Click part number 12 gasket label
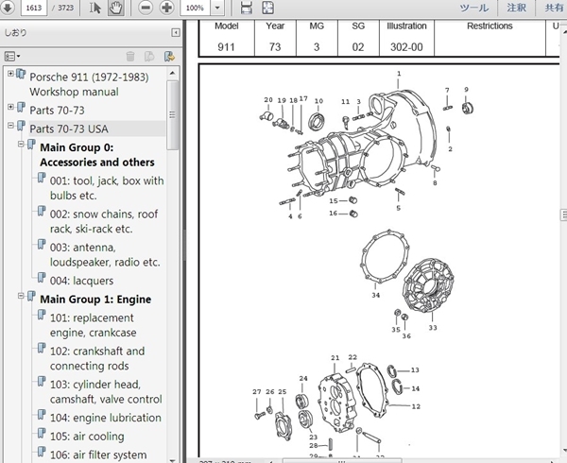 416,406
